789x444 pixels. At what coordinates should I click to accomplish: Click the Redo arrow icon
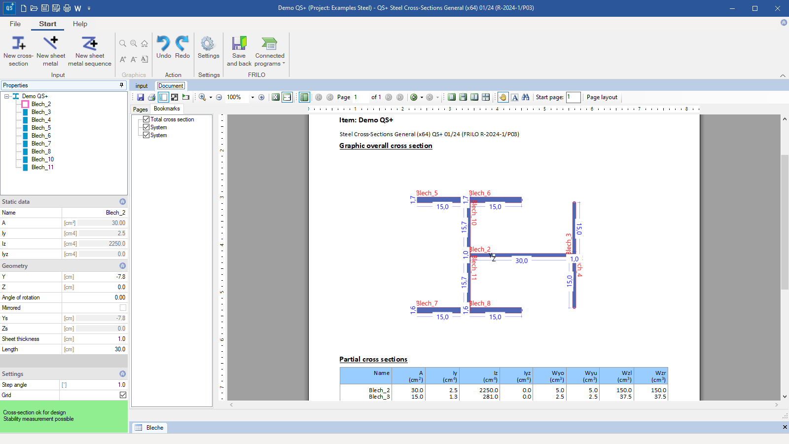click(x=182, y=44)
